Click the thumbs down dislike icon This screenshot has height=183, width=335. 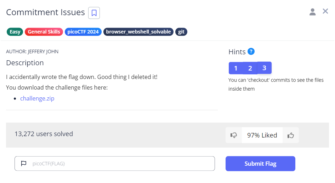pyautogui.click(x=234, y=135)
